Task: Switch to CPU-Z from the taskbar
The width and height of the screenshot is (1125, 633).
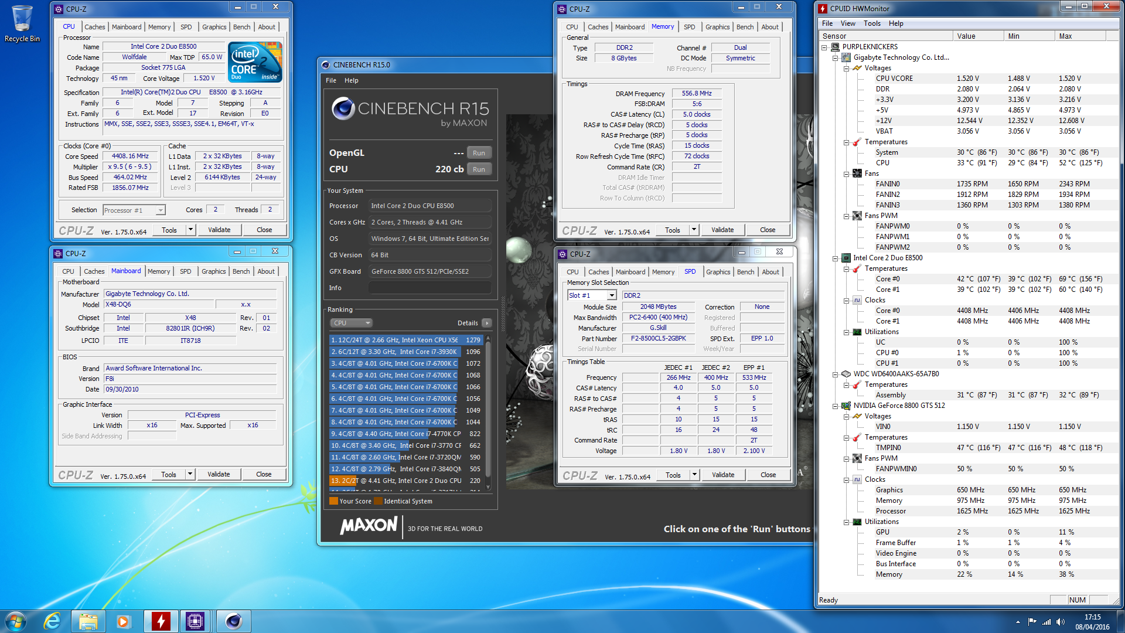Action: click(x=196, y=621)
